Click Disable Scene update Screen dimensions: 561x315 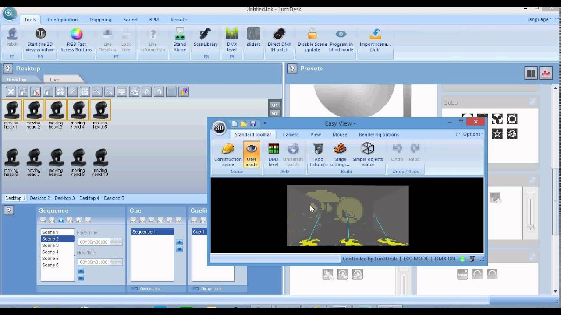tap(312, 40)
